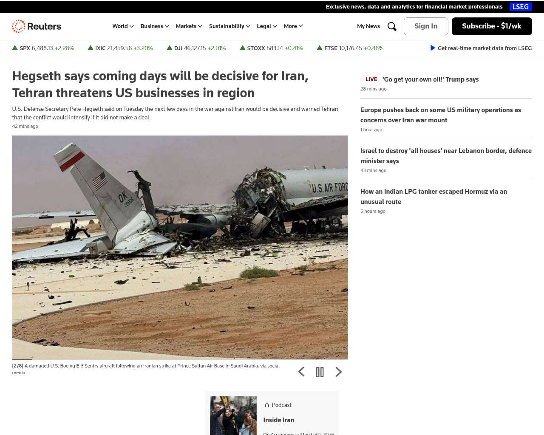Open the Sustainability navigation menu
The height and width of the screenshot is (435, 544).
coord(229,26)
